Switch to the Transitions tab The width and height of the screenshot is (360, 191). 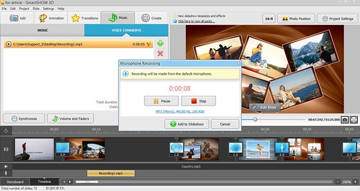click(84, 18)
